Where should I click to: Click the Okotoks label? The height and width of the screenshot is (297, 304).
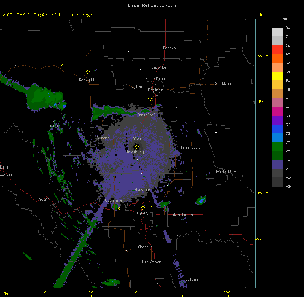[x=145, y=247]
